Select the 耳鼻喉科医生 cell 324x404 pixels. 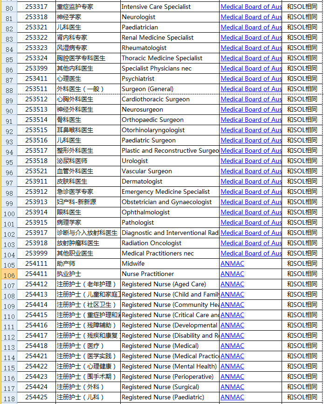coord(88,130)
